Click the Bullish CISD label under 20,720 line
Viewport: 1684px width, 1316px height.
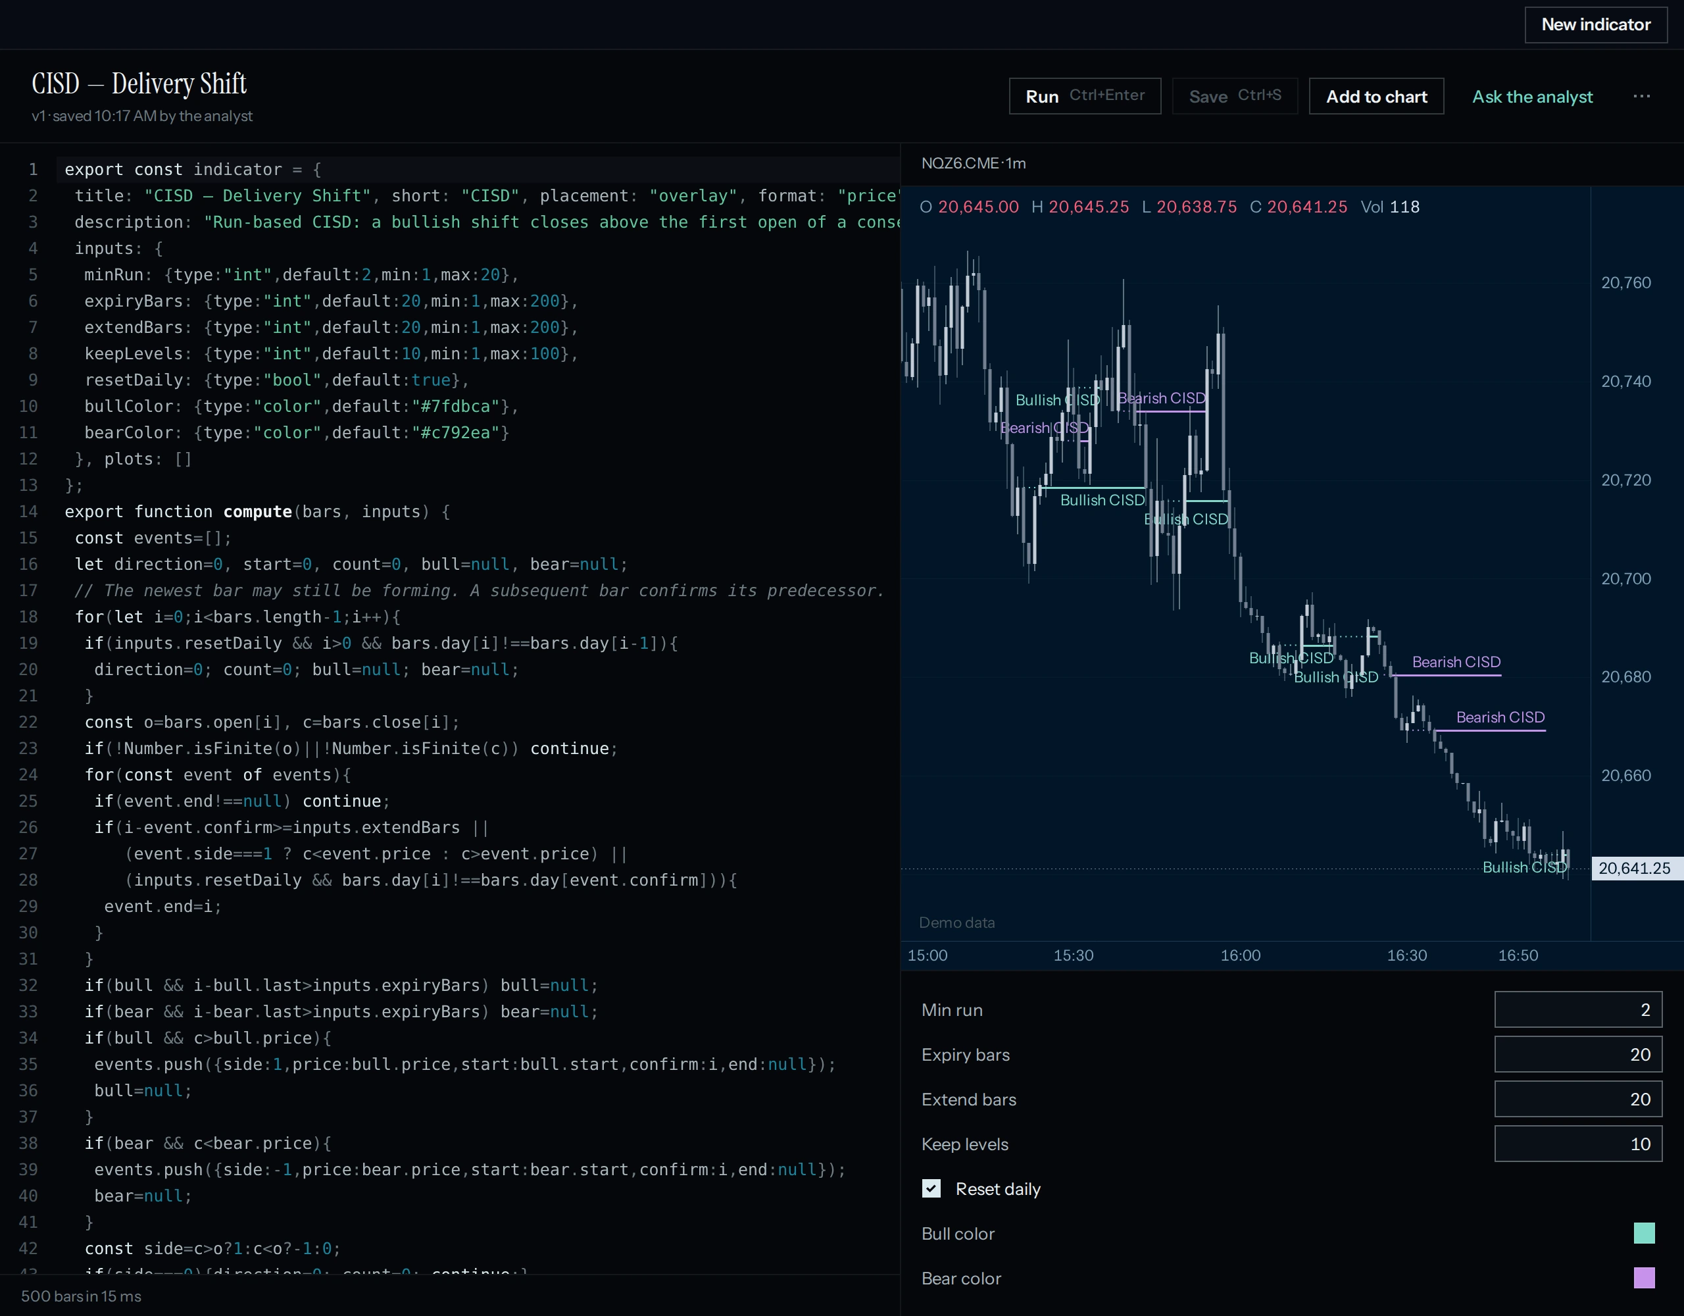pos(1102,500)
